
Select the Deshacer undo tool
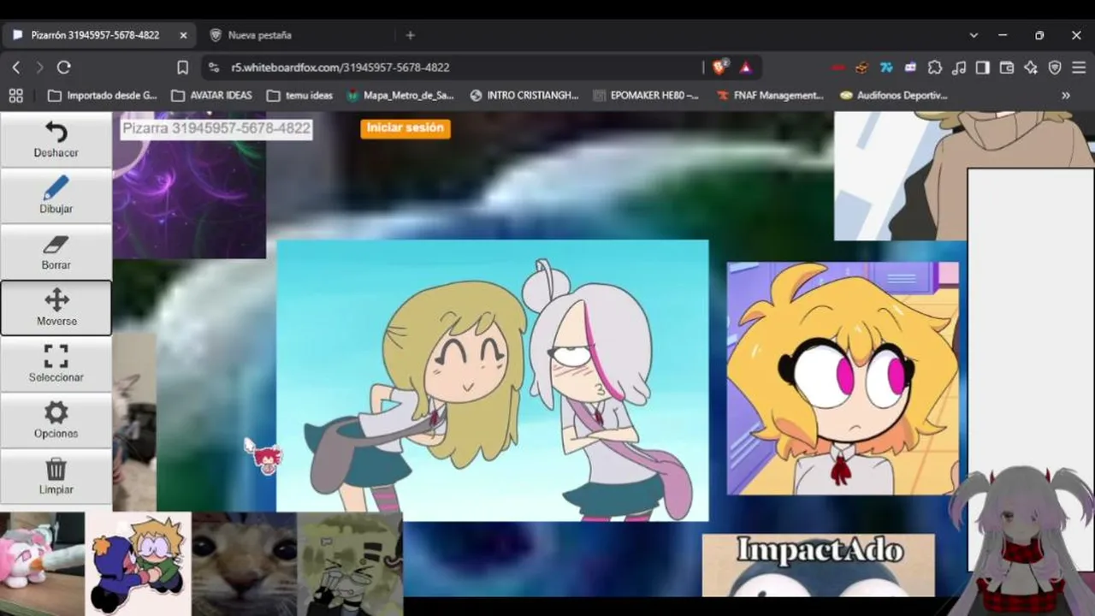(x=56, y=139)
